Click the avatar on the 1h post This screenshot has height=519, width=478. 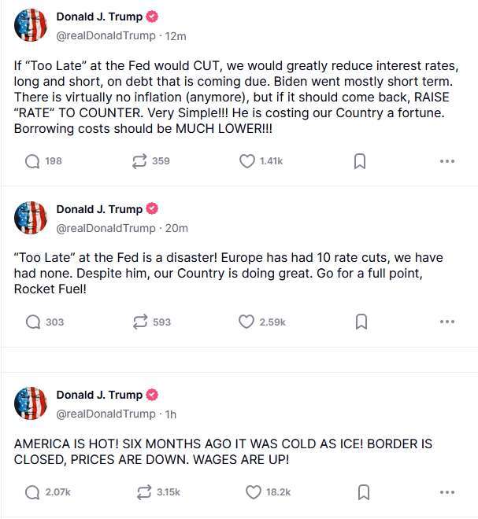pyautogui.click(x=31, y=403)
